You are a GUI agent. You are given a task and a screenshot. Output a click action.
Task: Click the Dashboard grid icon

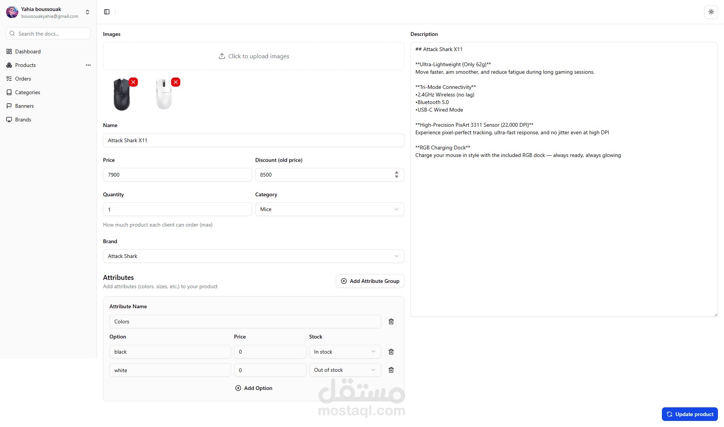pos(9,51)
